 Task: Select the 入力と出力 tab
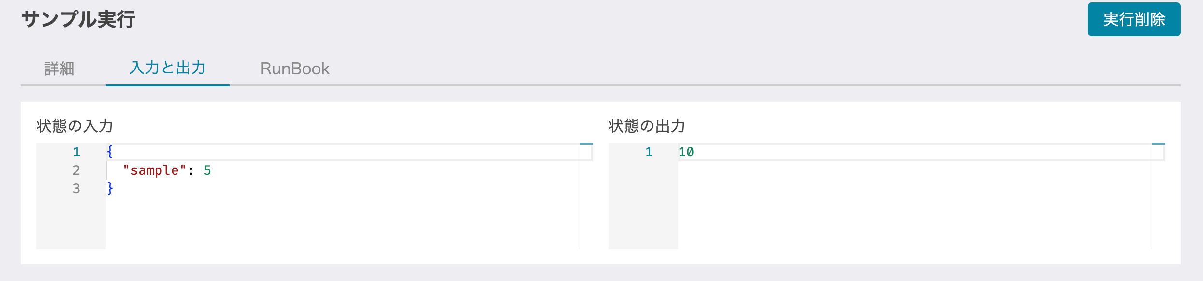168,69
